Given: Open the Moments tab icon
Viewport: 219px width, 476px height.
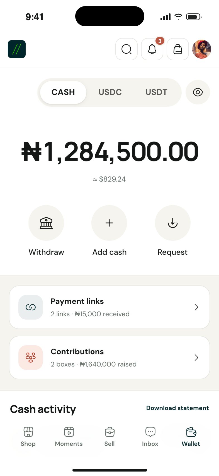Looking at the screenshot, I should coord(69,432).
